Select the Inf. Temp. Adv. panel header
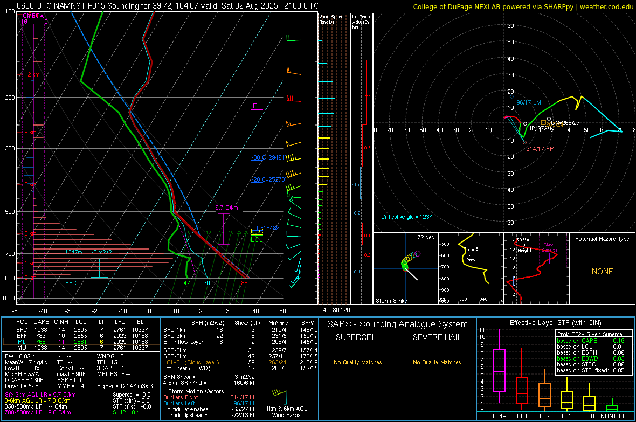Screen dimensions: 636x422 pos(361,22)
